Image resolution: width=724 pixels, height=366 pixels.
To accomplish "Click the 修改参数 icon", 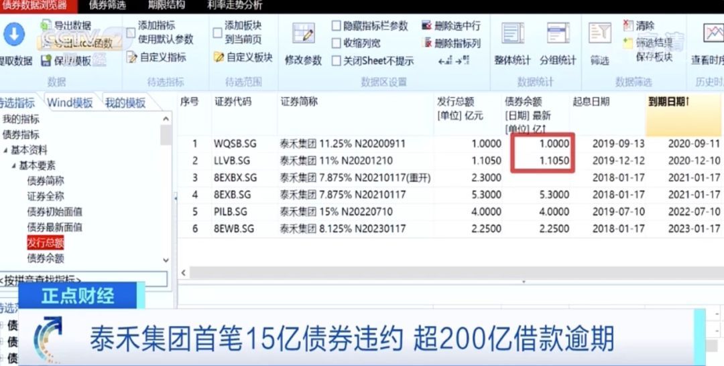I will [x=303, y=33].
